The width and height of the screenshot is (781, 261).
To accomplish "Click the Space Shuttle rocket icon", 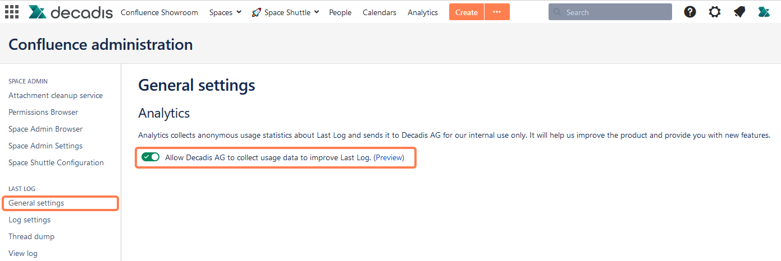I will [x=257, y=12].
